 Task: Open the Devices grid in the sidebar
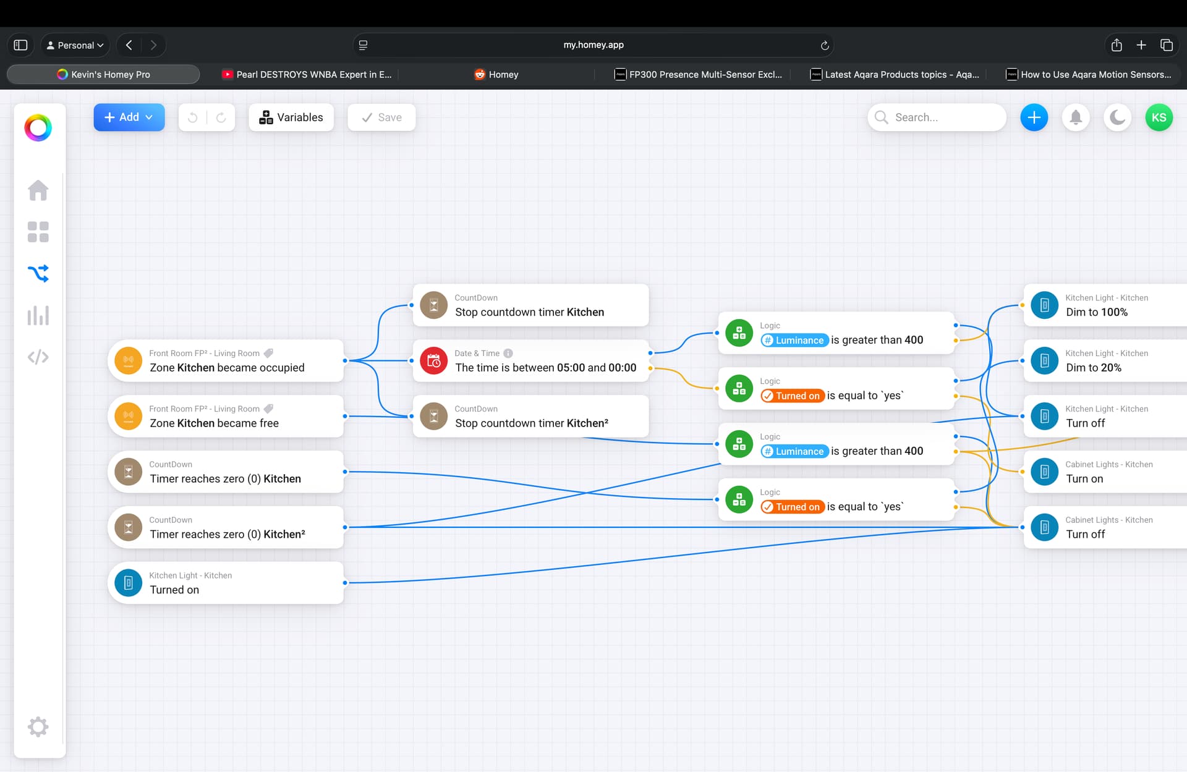click(x=38, y=232)
